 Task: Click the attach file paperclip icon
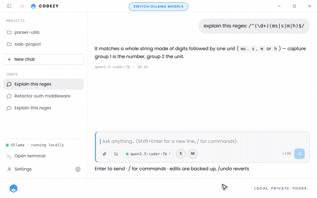[x=104, y=154]
